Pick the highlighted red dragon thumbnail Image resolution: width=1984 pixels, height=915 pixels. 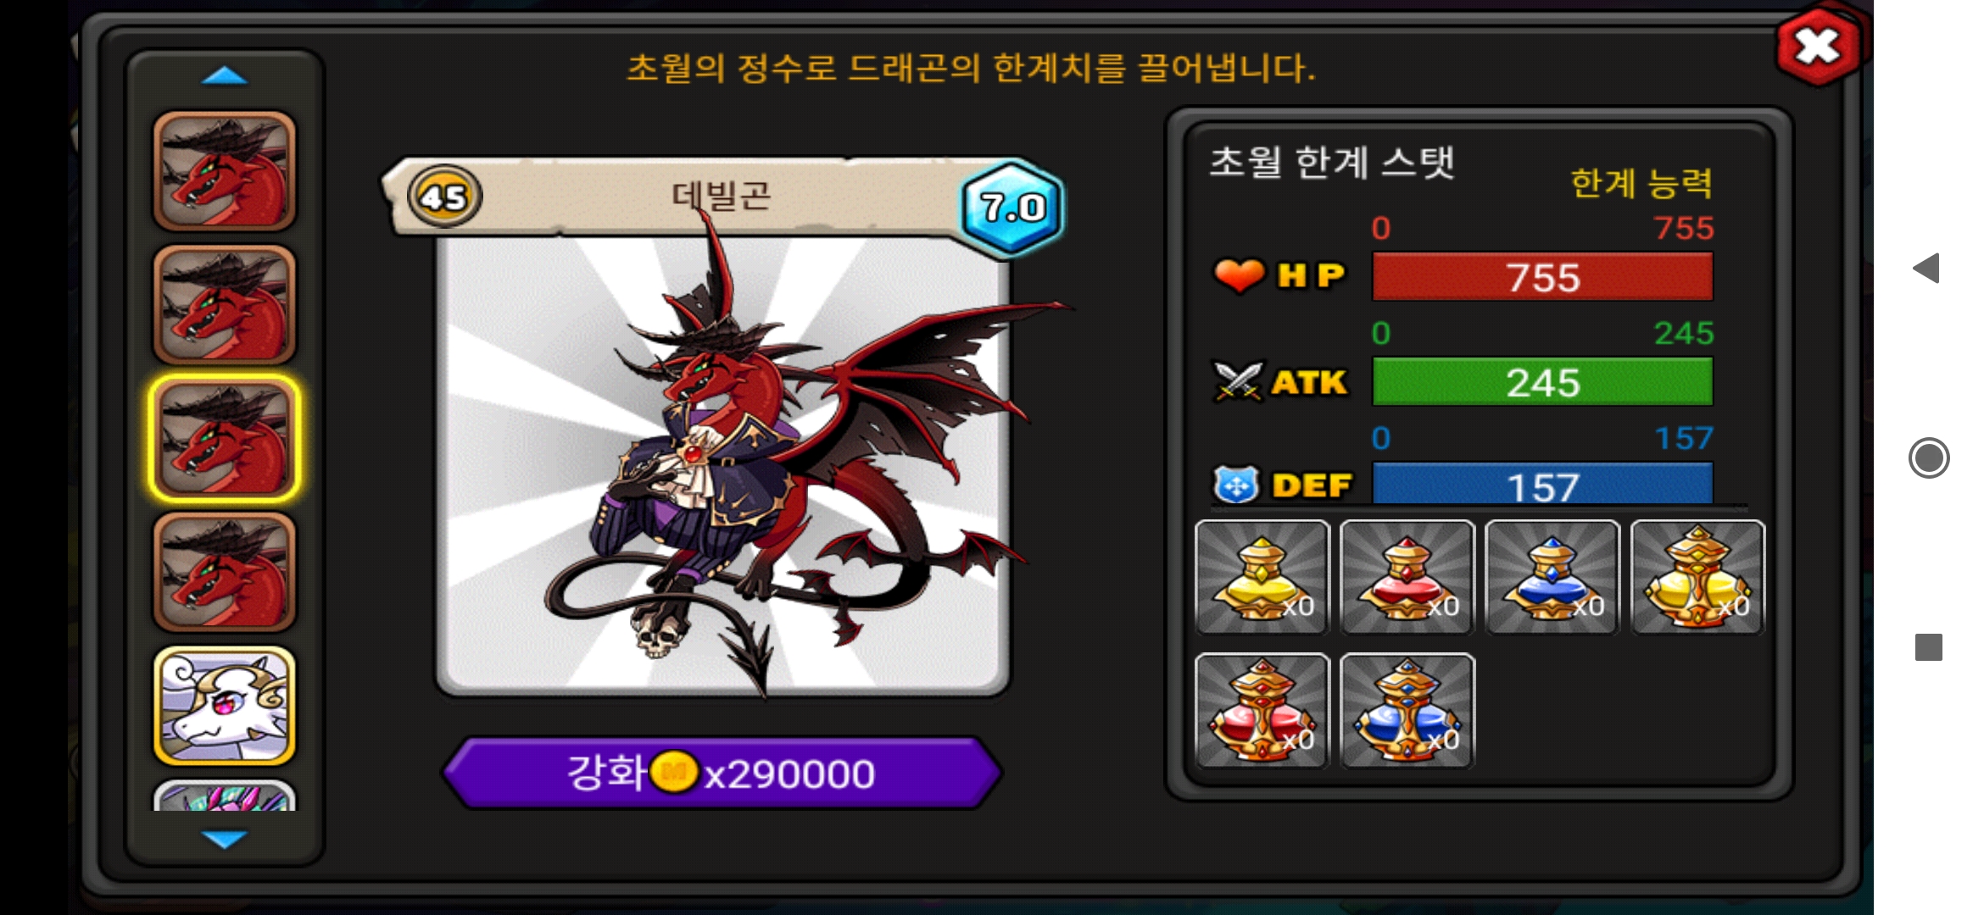[x=225, y=438]
